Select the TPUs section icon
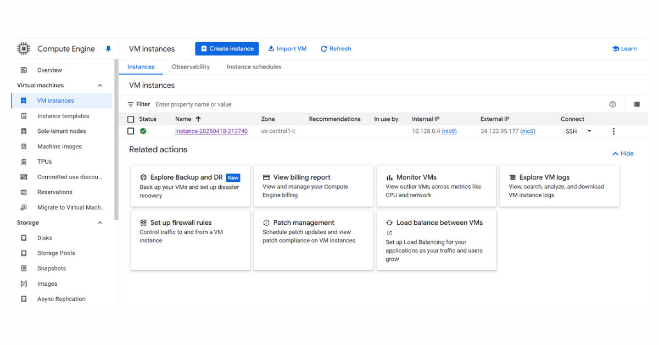This screenshot has width=659, height=345. 23,161
